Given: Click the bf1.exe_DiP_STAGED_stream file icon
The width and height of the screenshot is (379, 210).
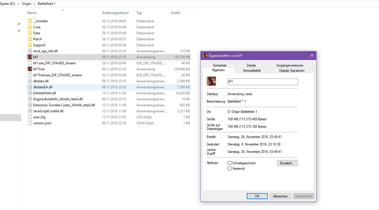Looking at the screenshot, I should point(30,63).
